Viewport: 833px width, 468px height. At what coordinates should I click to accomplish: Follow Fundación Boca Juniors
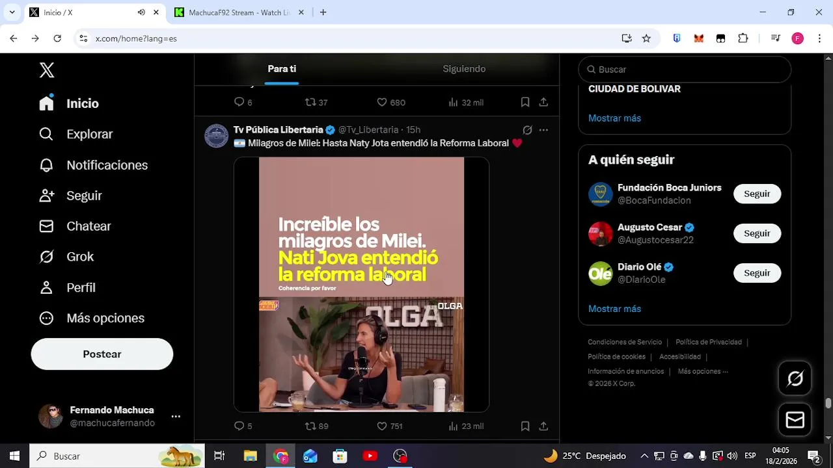(757, 194)
